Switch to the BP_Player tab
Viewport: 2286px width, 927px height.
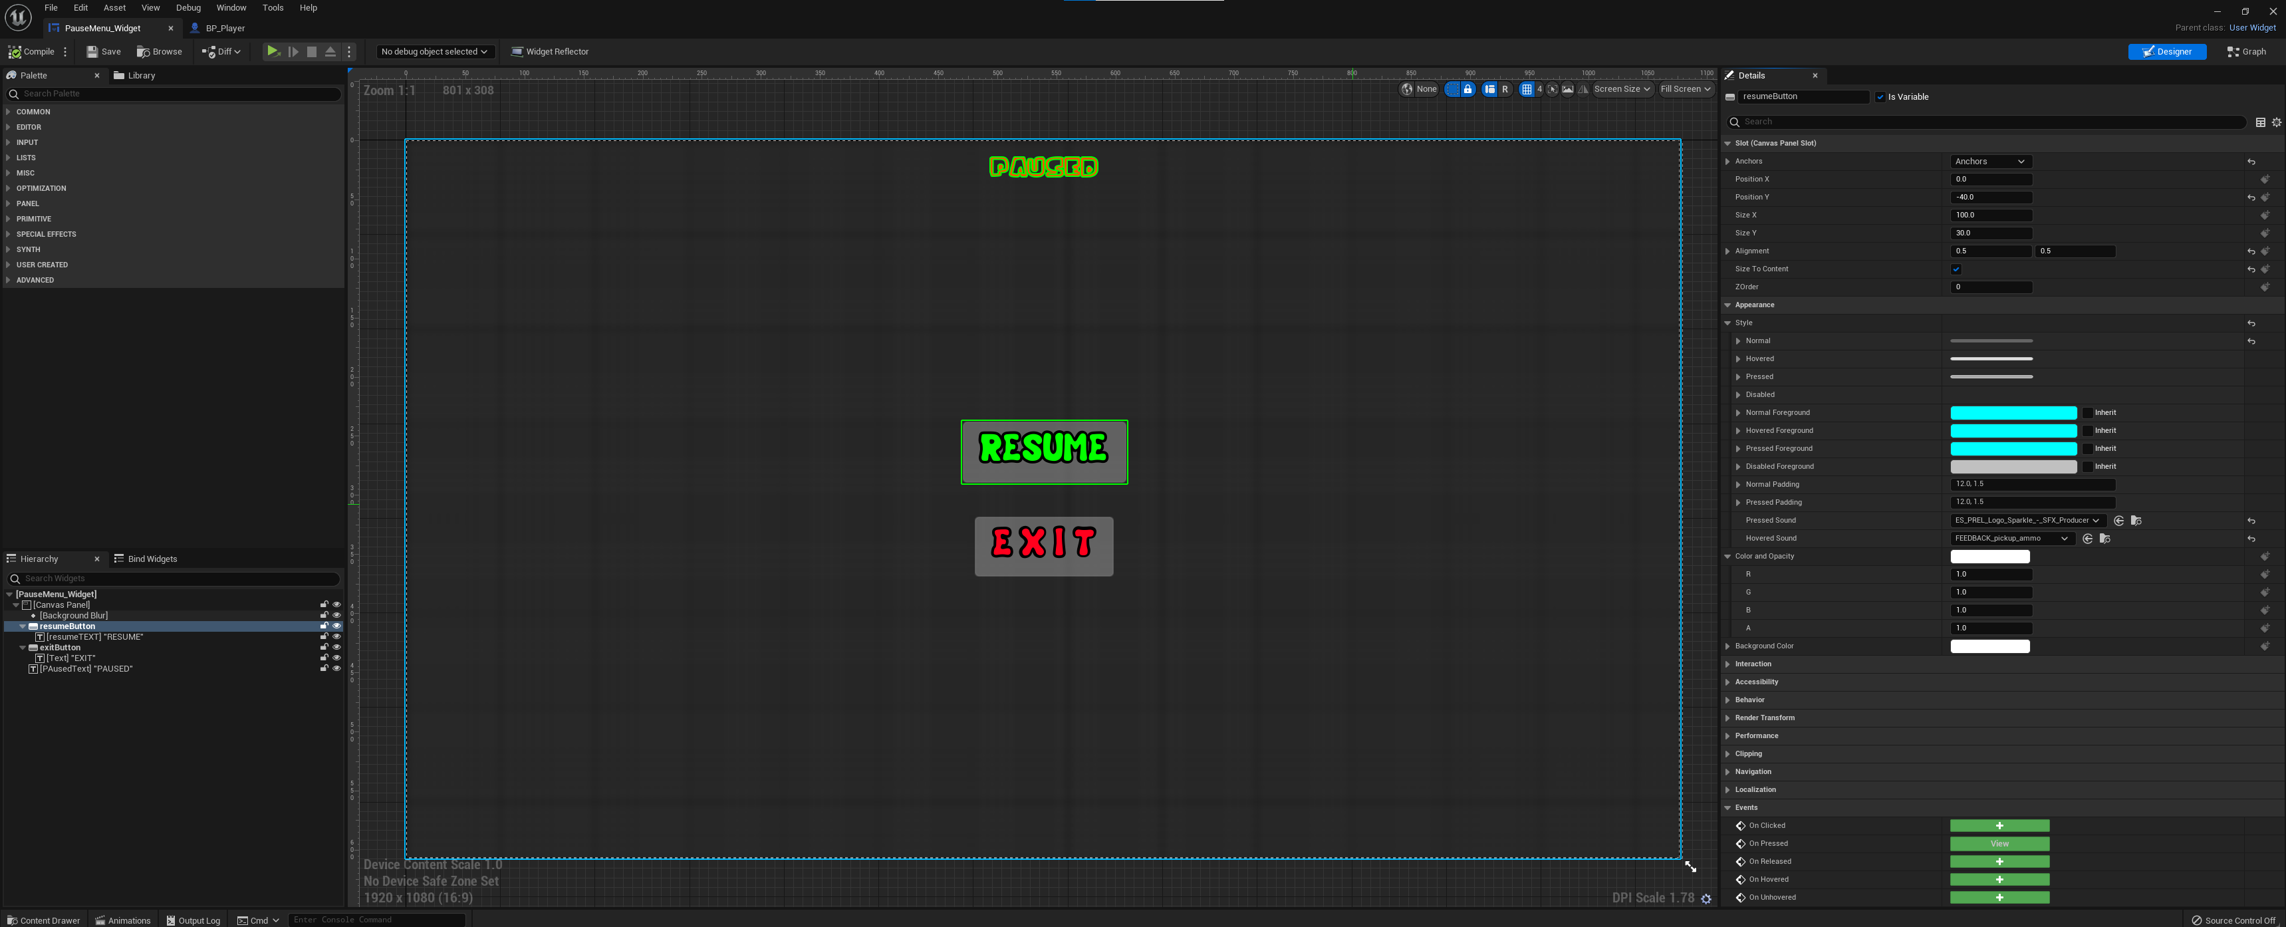(x=225, y=29)
